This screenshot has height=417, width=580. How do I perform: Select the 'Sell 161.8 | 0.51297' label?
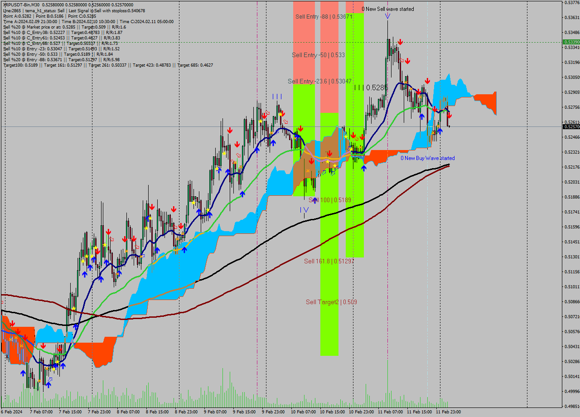coord(329,261)
